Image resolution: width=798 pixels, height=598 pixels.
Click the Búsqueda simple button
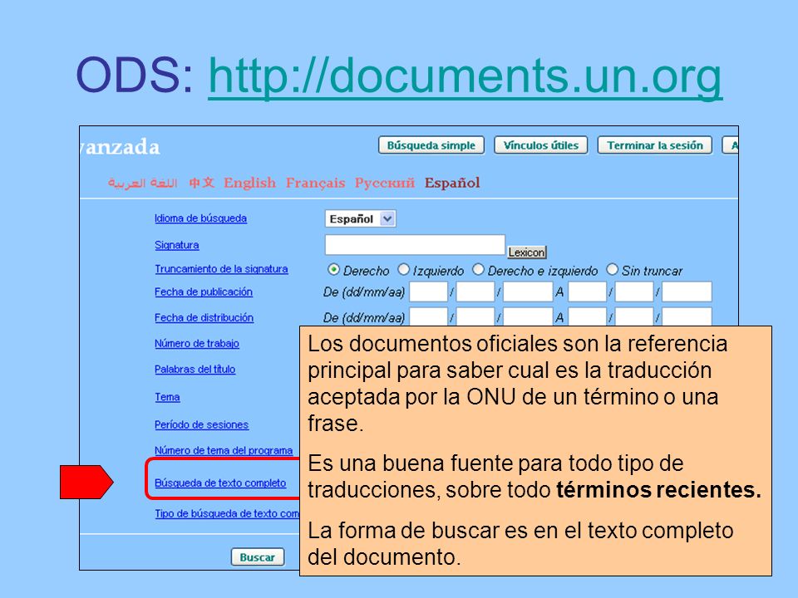click(431, 145)
